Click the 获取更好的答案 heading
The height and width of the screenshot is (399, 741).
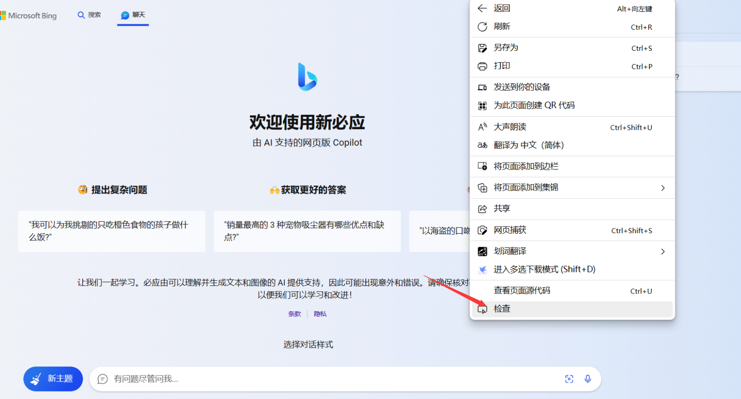tap(314, 190)
